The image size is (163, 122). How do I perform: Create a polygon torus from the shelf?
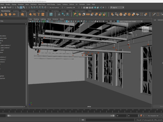click(x=6, y=14)
